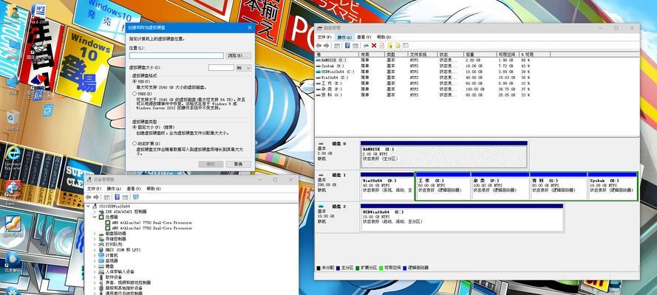Open the Internet Explorer desktop icon

coord(13,158)
